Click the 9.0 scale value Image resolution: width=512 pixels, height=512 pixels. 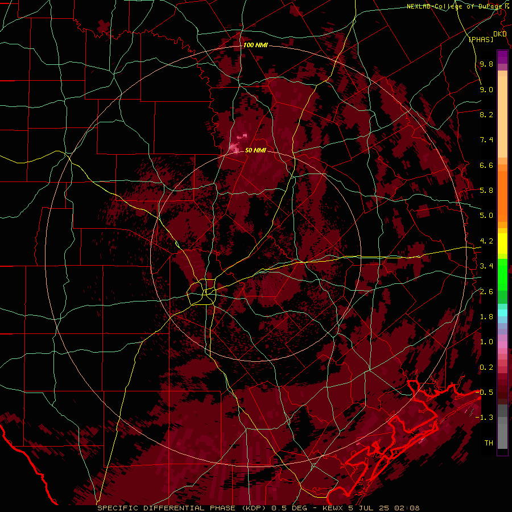(x=486, y=89)
